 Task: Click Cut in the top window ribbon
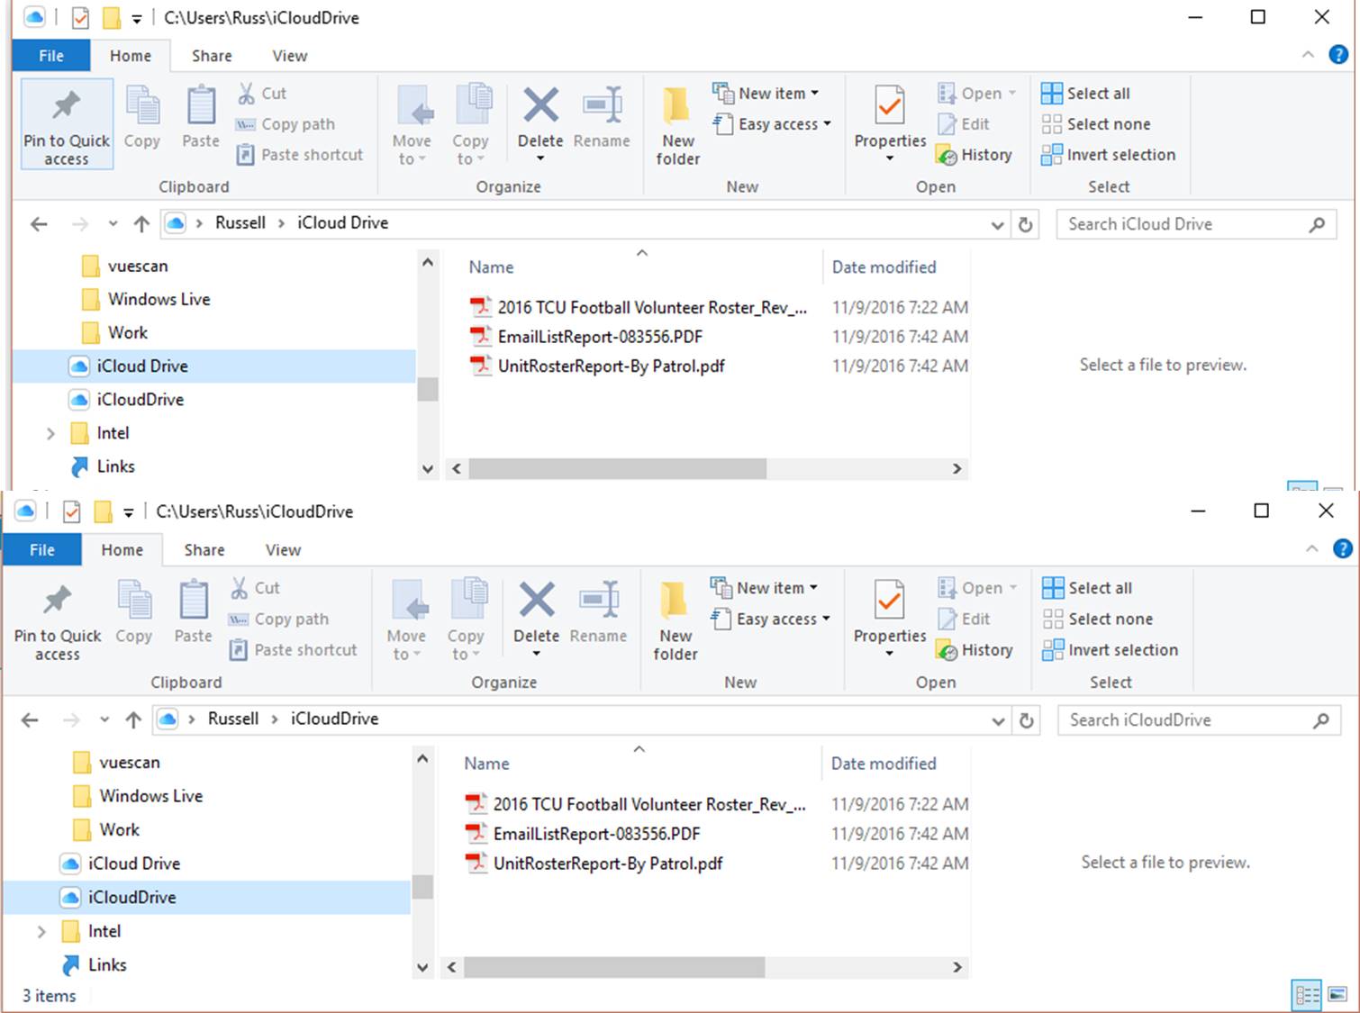coord(262,93)
